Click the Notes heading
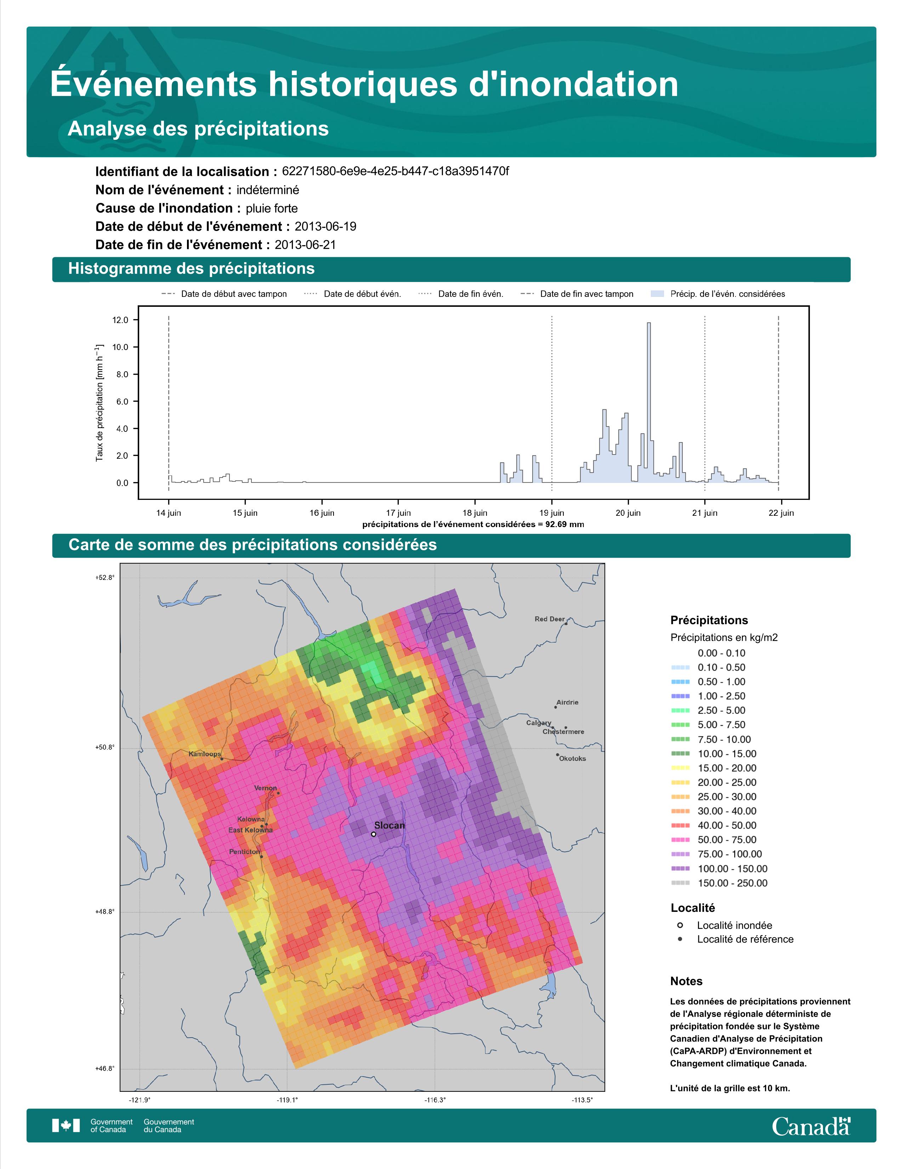903x1169 pixels. click(686, 981)
